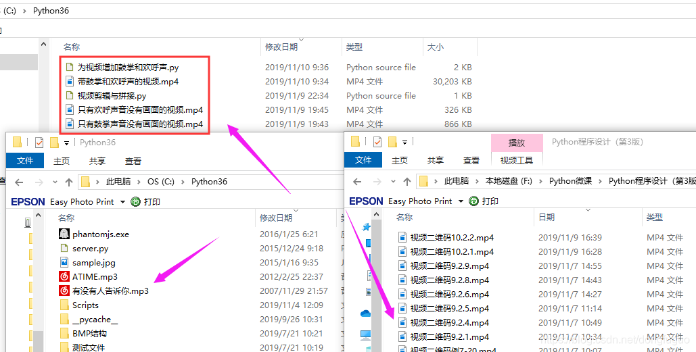This screenshot has width=696, height=352.
Task: Click the forward arrow in the Python36 window
Action: click(x=39, y=182)
